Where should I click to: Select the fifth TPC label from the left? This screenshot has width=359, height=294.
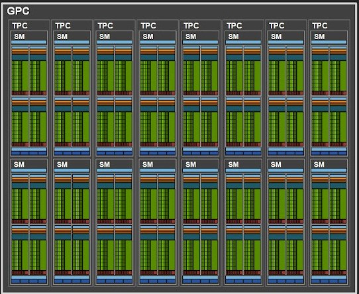[x=191, y=26]
